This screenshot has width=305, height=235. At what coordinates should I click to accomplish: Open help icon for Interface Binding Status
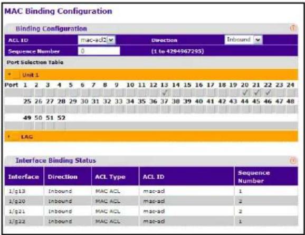(x=293, y=161)
